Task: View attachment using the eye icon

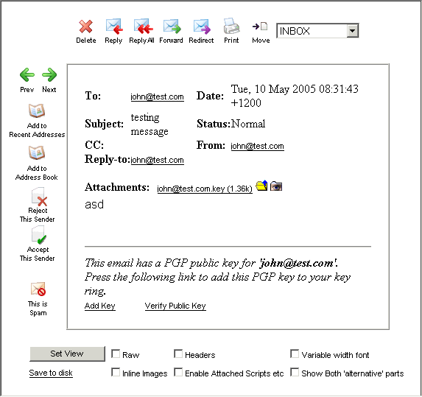Action: [x=276, y=186]
